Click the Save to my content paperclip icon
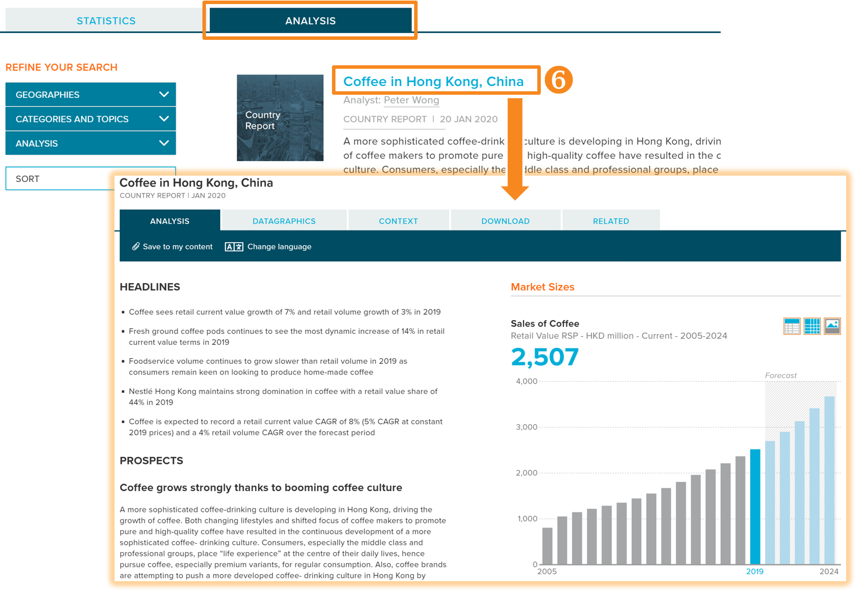 tap(135, 246)
